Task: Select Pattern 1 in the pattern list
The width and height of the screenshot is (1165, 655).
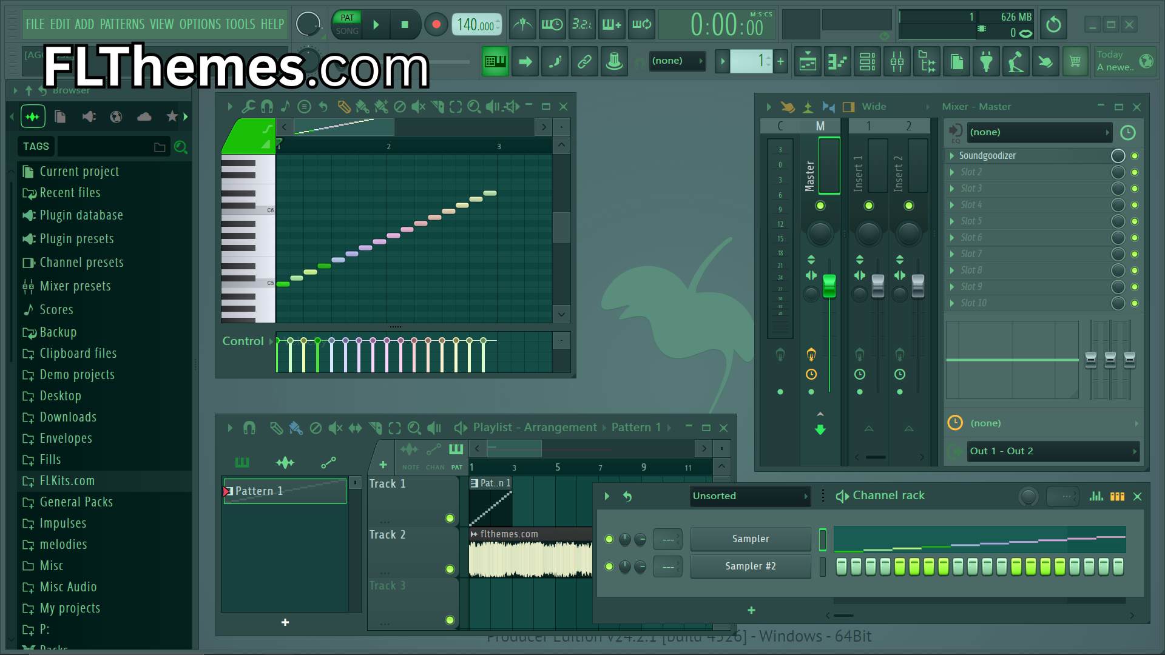Action: pyautogui.click(x=285, y=491)
